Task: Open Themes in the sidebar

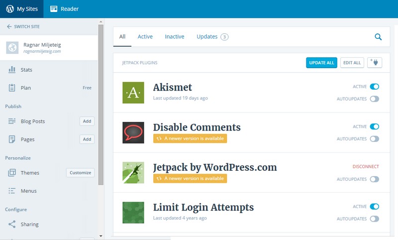Action: pyautogui.click(x=30, y=173)
